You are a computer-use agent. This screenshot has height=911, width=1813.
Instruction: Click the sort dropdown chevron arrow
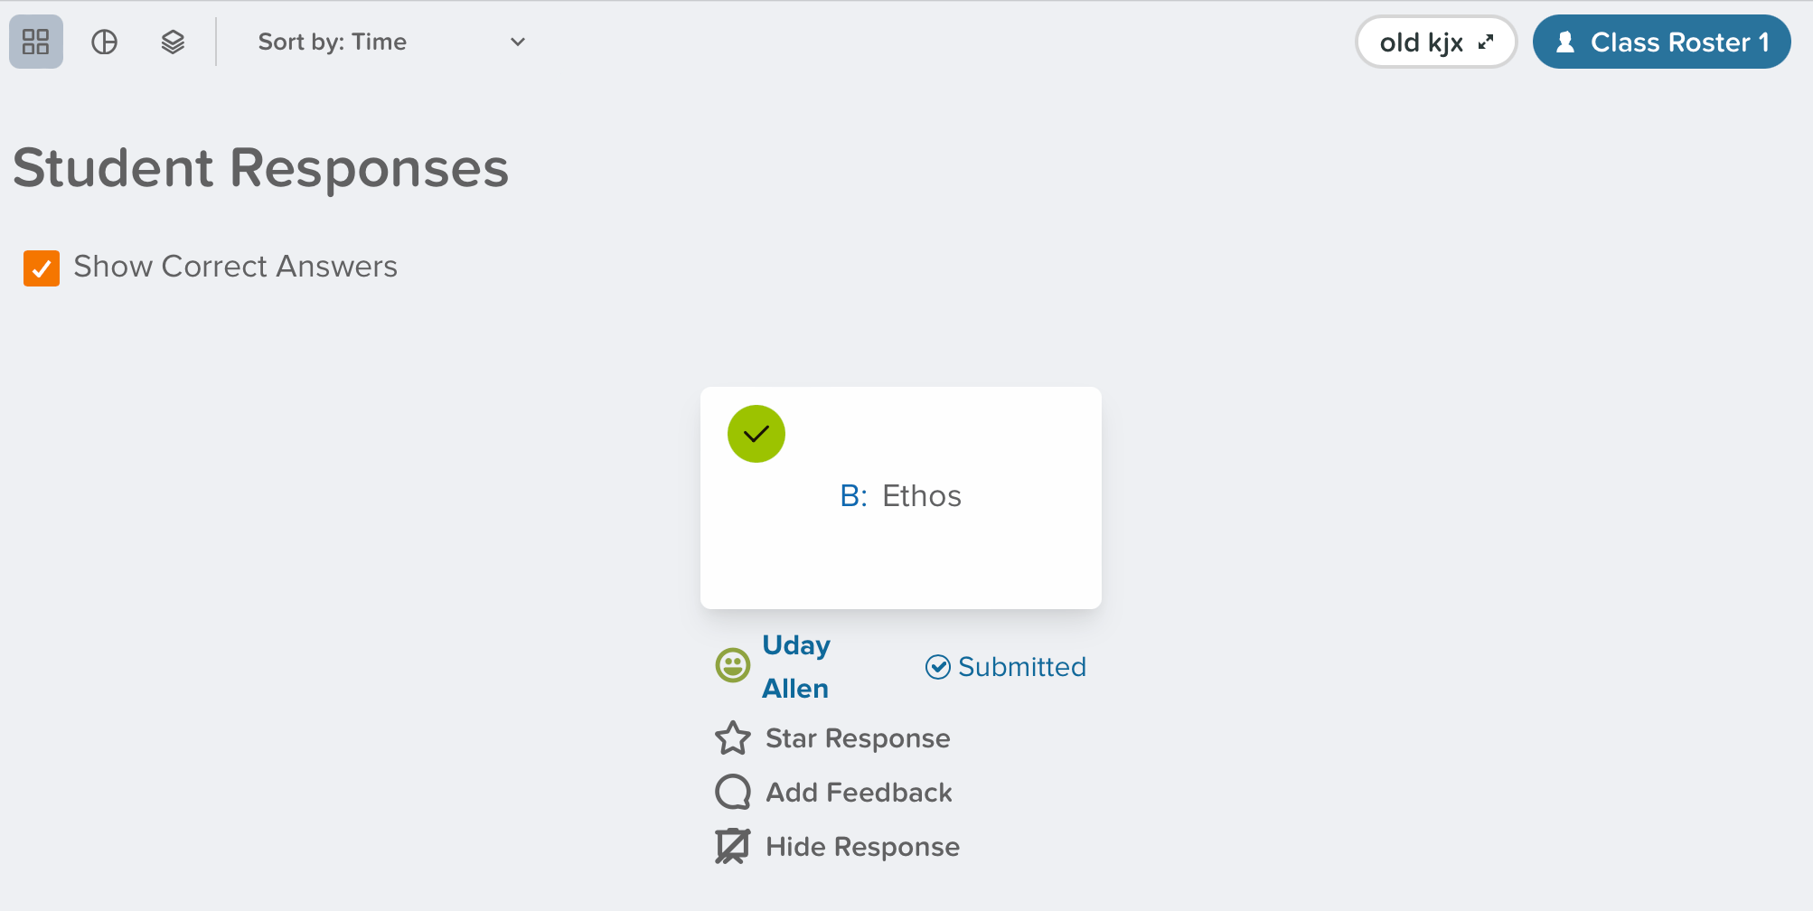[518, 42]
